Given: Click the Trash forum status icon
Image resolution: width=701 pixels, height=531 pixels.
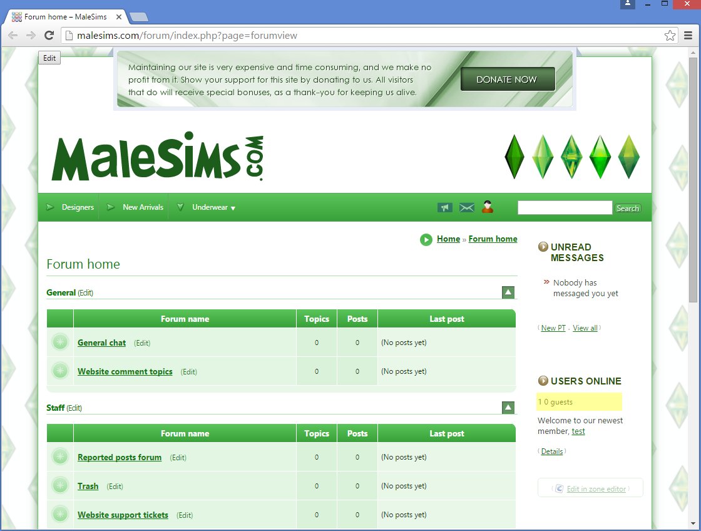Looking at the screenshot, I should click(x=60, y=486).
